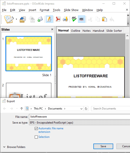Select slide 1 thumbnail in Slides panel
Screen dimensions: 130x153
coord(29,54)
